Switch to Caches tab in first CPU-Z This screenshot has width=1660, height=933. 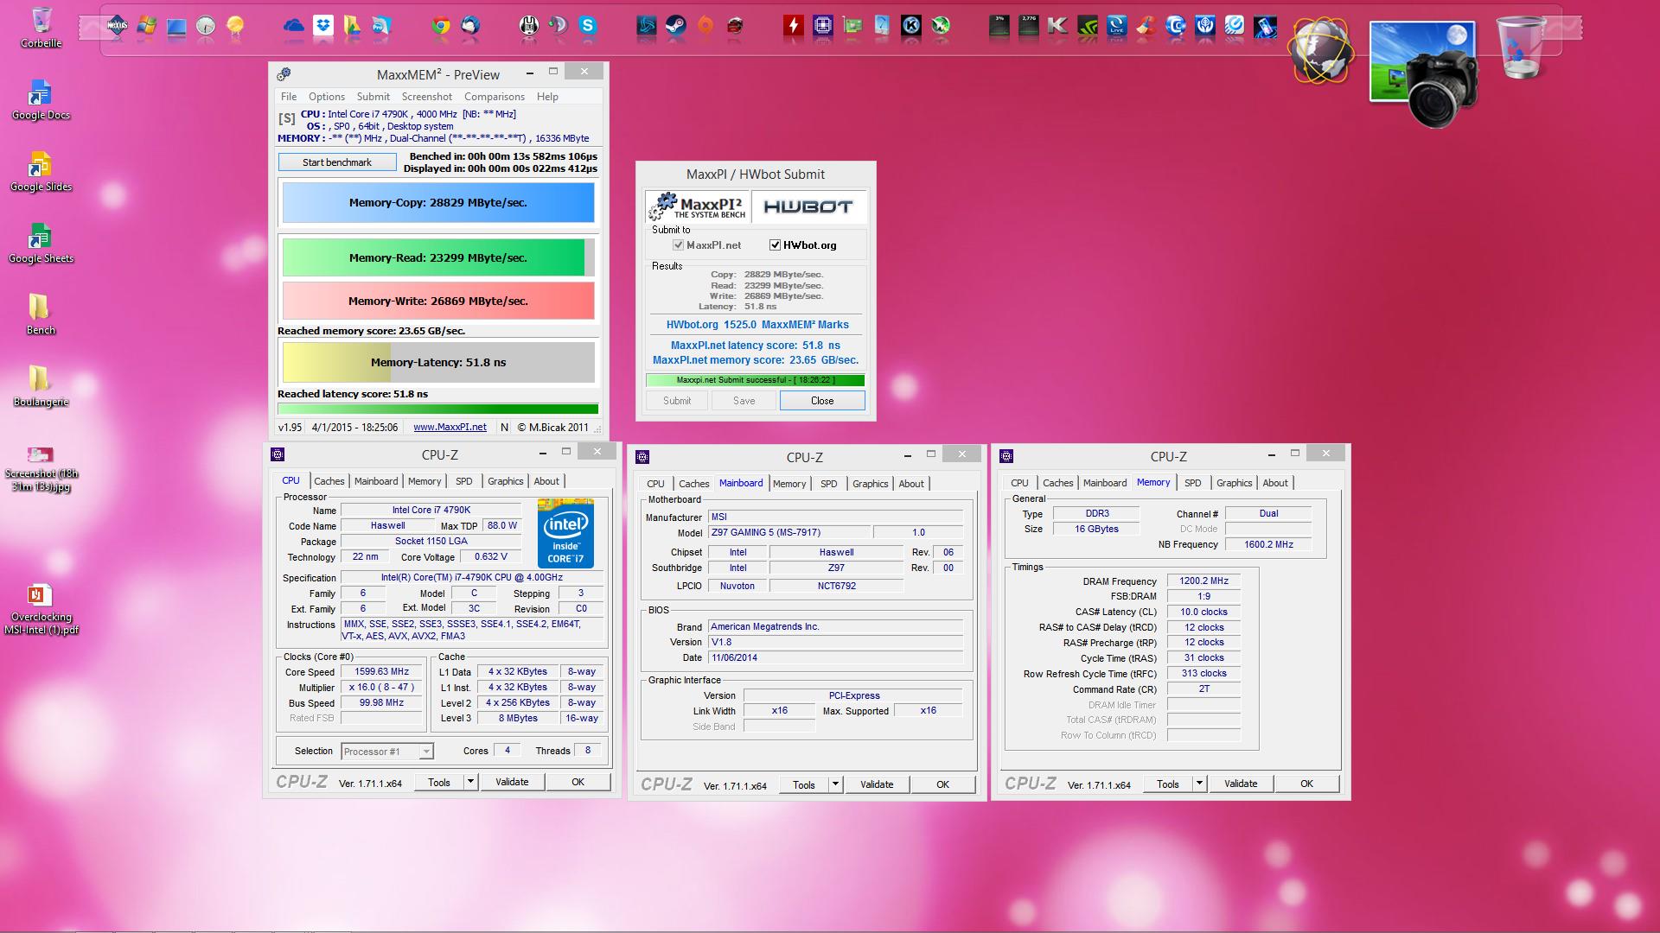329,481
